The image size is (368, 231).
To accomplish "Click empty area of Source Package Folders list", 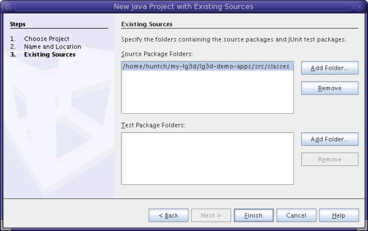I will [207, 92].
